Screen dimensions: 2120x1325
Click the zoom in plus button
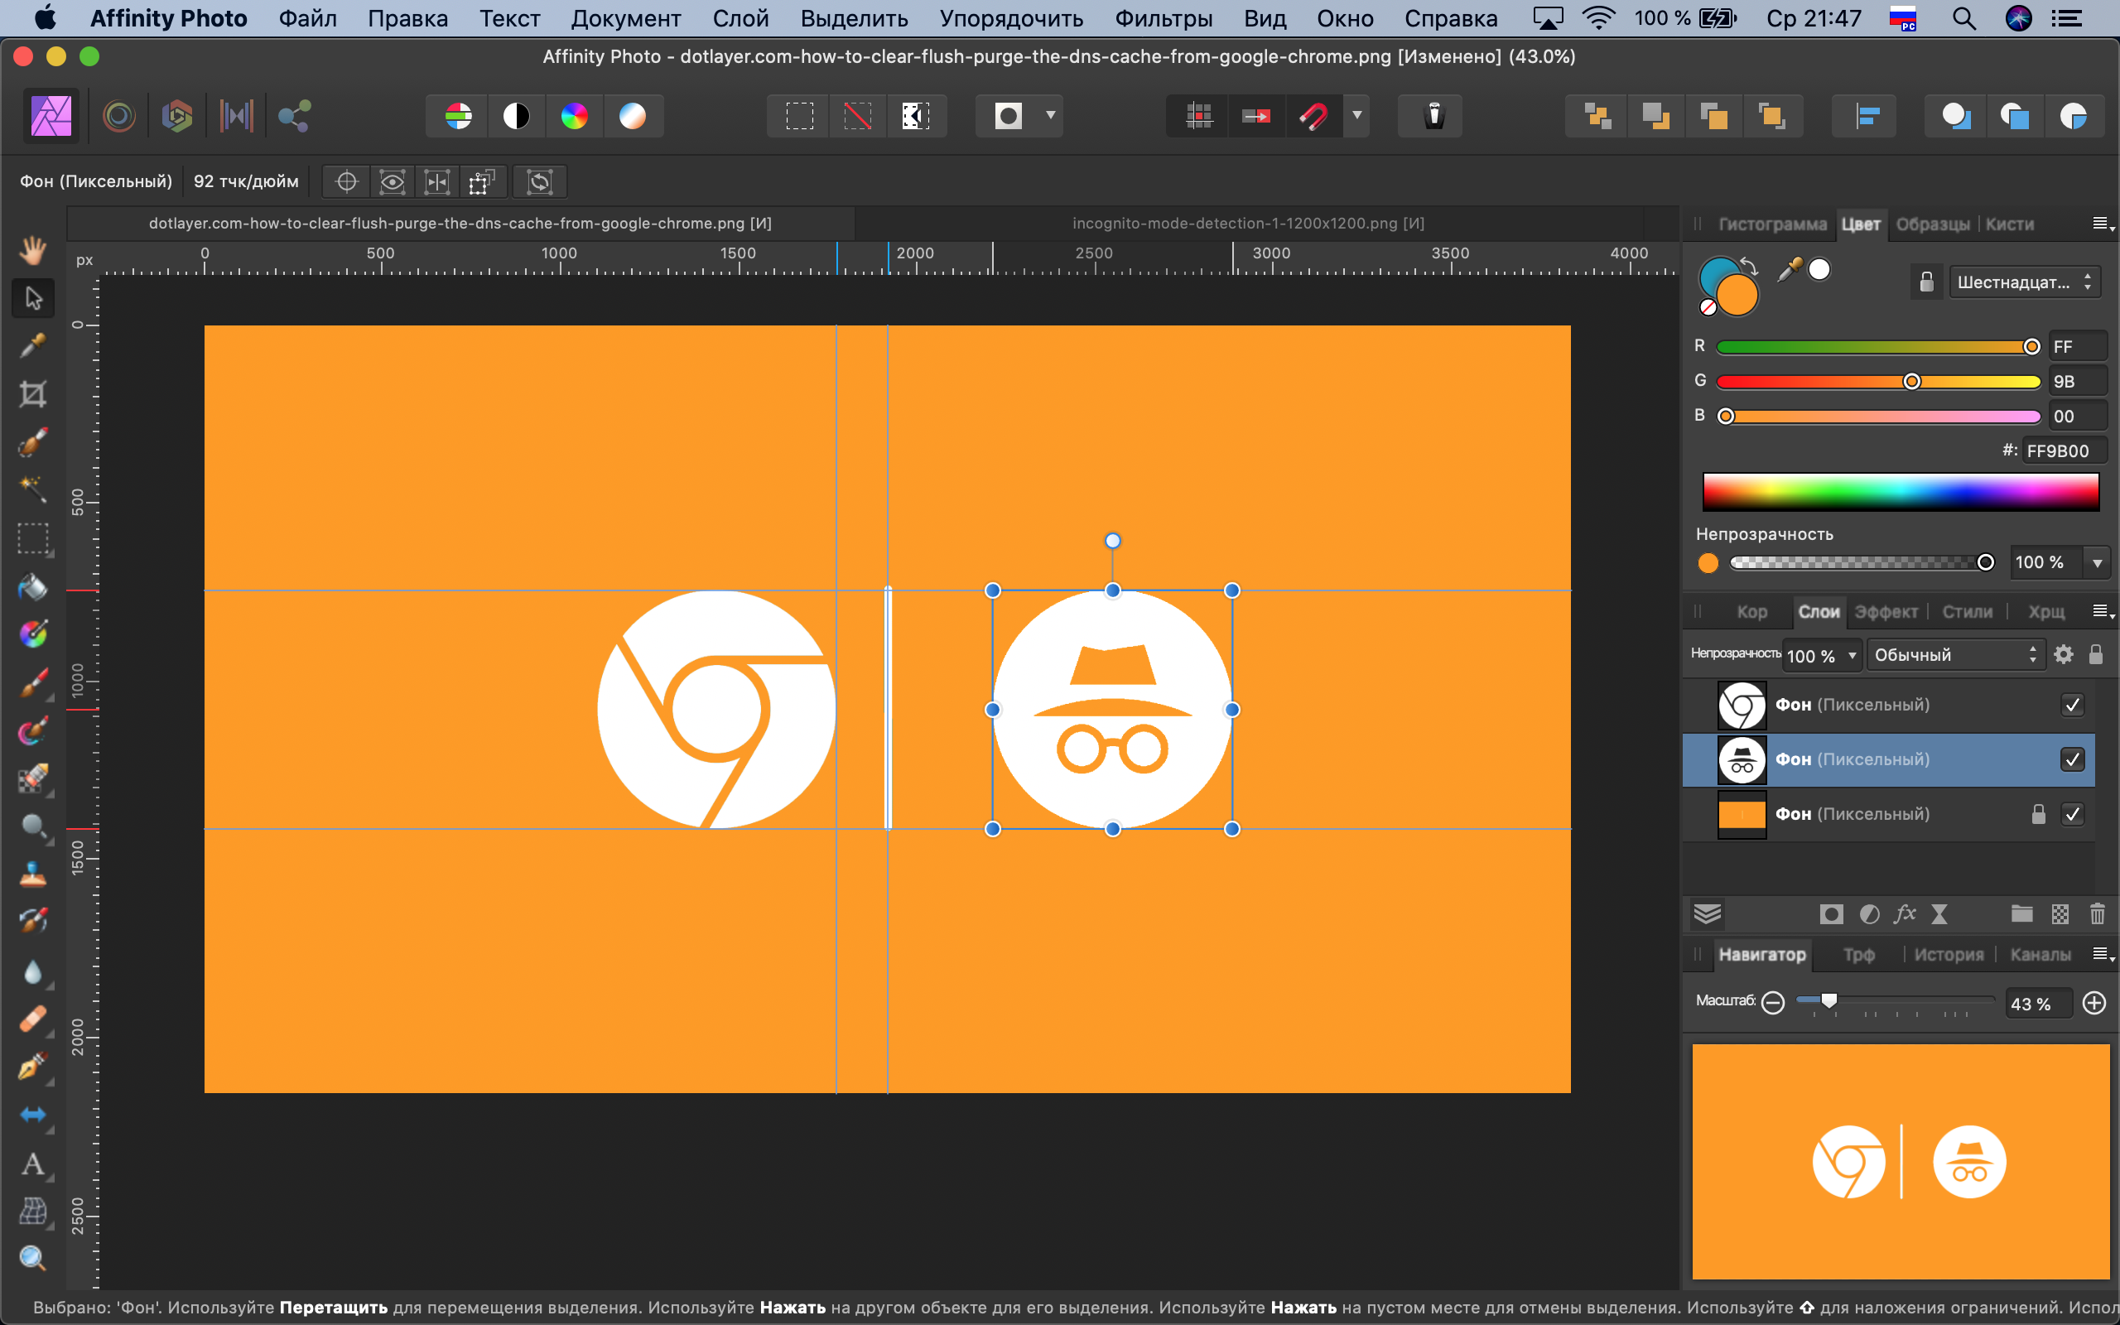2093,1003
